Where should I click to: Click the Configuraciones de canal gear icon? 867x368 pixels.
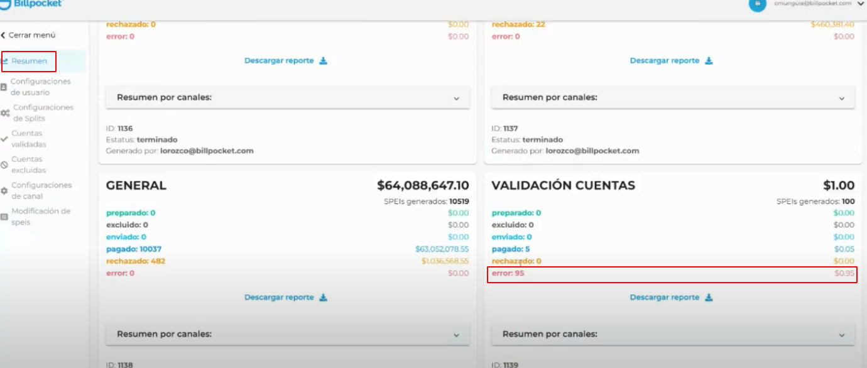(x=4, y=191)
